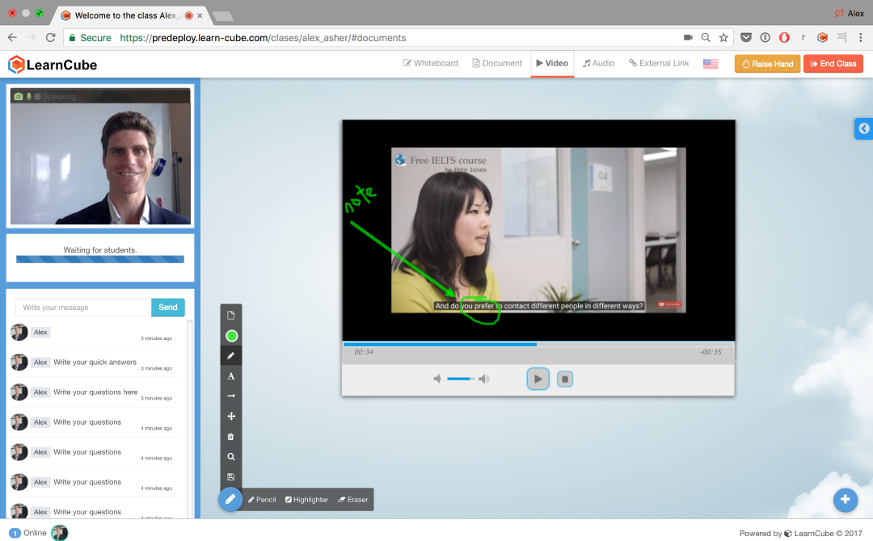Choose the Pencil option

pyautogui.click(x=262, y=499)
